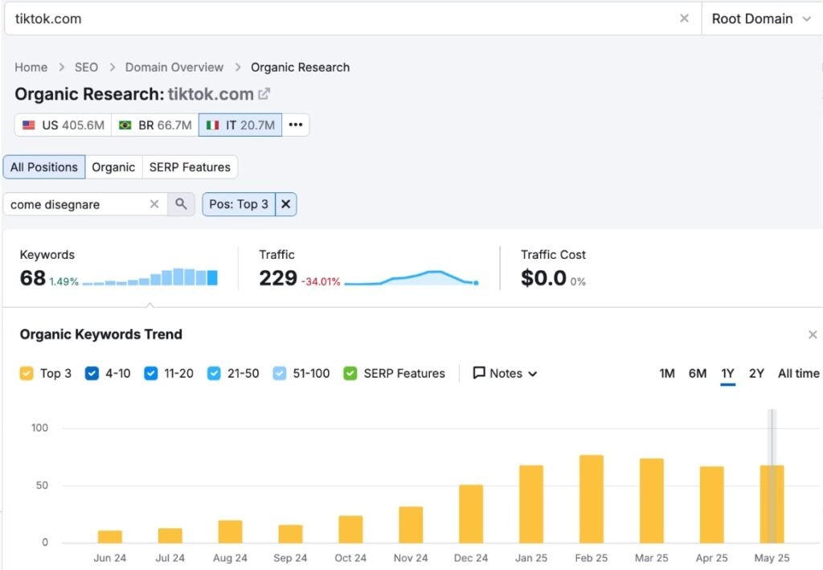Screen dimensions: 823x570
Task: Click the magnifier search button for keyword filter
Action: tap(181, 204)
